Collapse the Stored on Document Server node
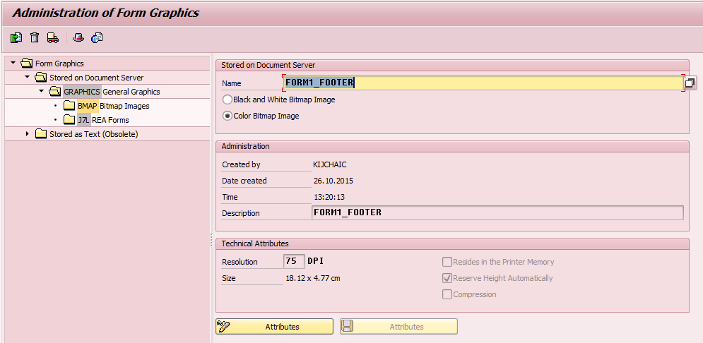This screenshot has width=703, height=343. pos(27,78)
